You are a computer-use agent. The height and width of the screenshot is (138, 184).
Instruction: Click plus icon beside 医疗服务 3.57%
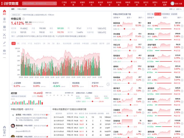(x=182, y=69)
